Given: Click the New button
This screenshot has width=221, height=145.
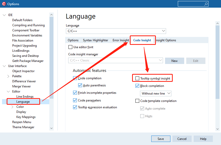Looking at the screenshot, I should point(175,61).
